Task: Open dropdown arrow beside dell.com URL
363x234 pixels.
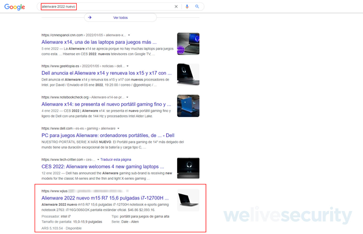Action: pos(118,128)
